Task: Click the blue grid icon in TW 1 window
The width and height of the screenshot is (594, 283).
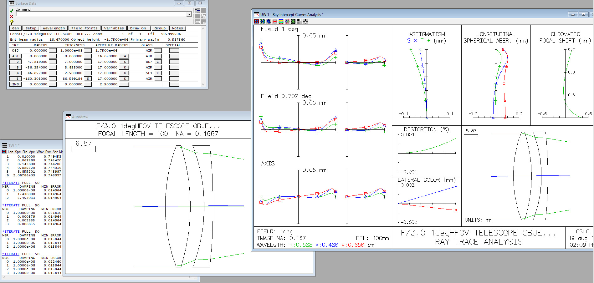Action: 4,152
